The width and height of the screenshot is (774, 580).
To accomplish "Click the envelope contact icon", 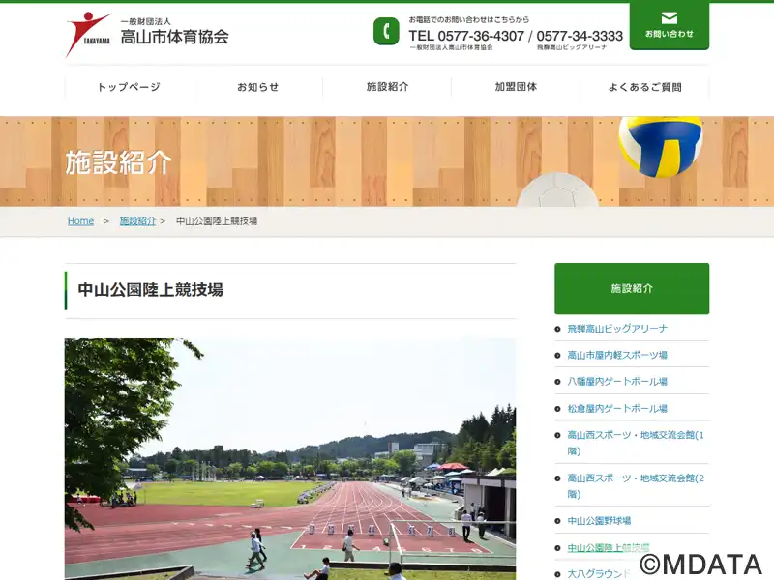I will [670, 18].
